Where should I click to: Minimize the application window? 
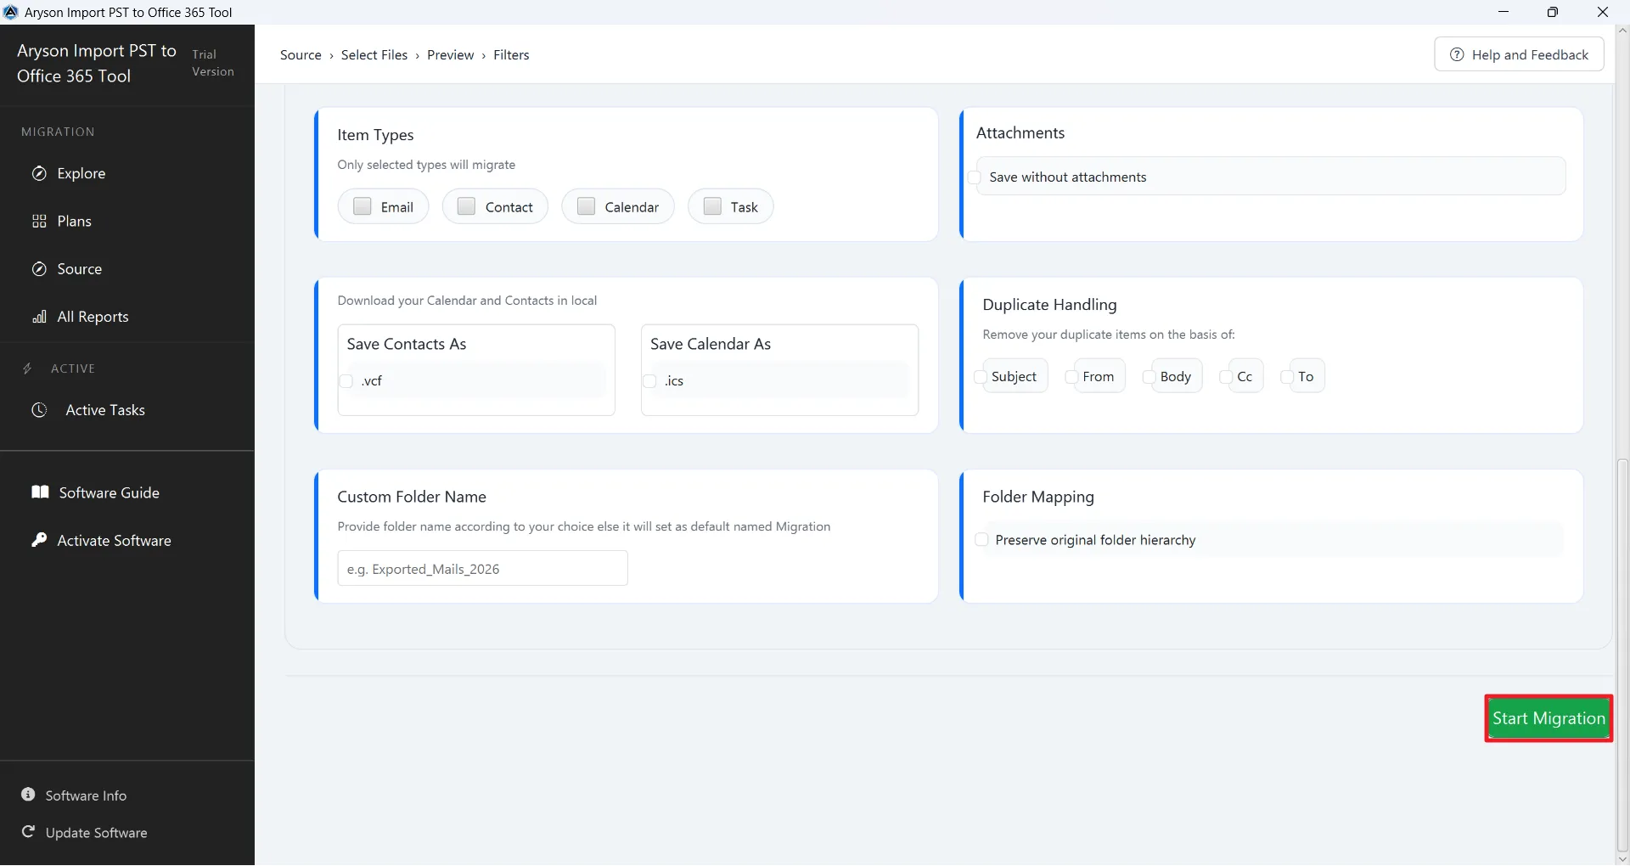pyautogui.click(x=1504, y=12)
